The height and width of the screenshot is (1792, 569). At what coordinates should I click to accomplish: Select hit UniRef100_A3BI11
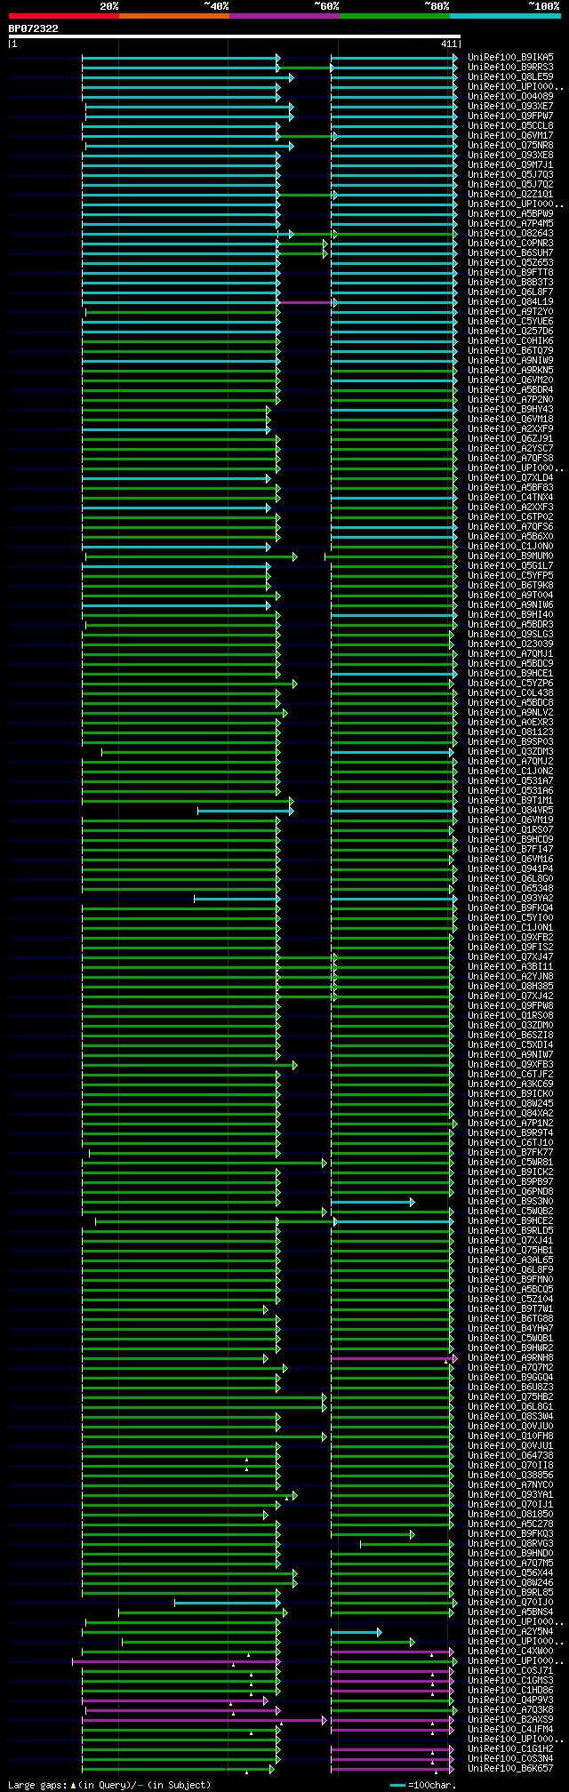click(510, 966)
